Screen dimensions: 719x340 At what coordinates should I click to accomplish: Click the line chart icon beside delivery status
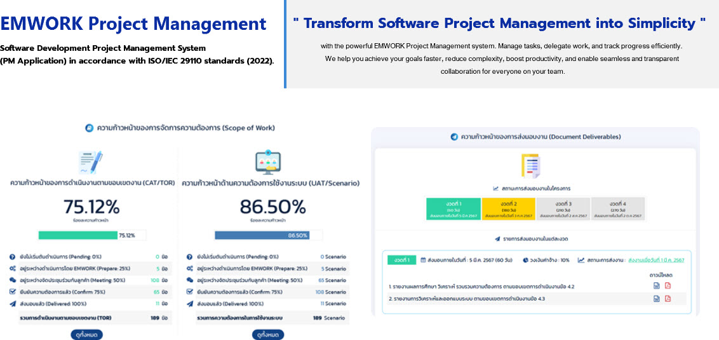[x=581, y=260]
